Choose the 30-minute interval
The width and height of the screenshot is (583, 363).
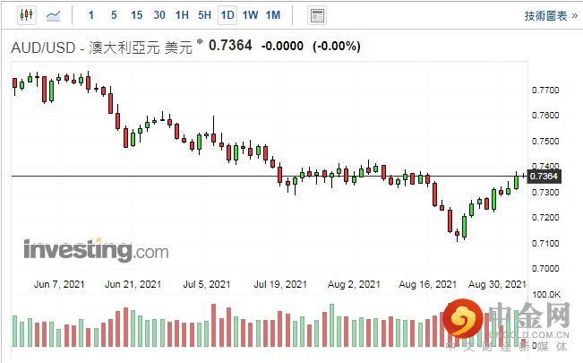[x=159, y=15]
